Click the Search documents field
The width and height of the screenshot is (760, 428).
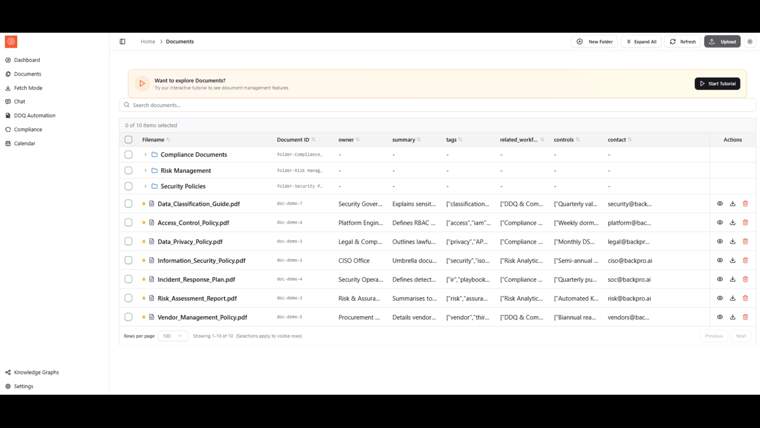[438, 105]
